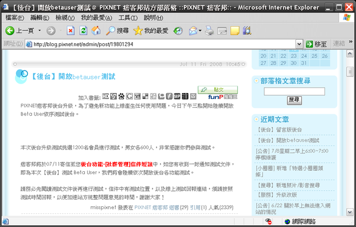Image resolution: width=356 pixels, height=227 pixels.
Task: Follow the PIXNET 痞客邦 category link
Action: [151, 207]
